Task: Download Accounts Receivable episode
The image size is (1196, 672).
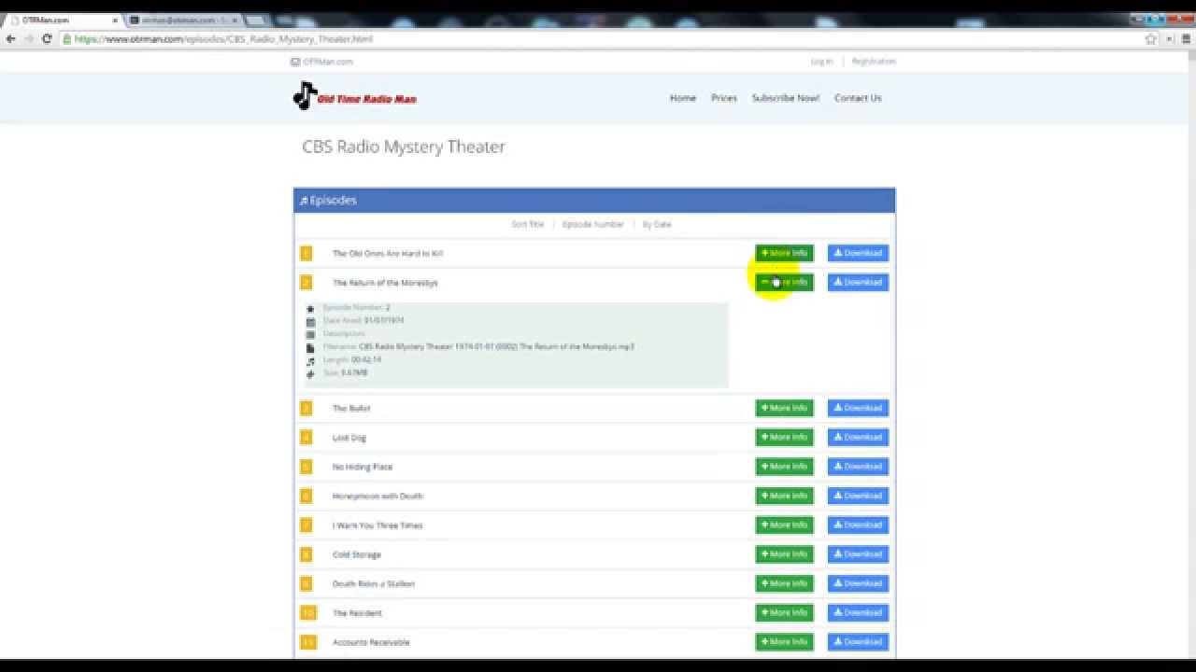Action: 858,641
